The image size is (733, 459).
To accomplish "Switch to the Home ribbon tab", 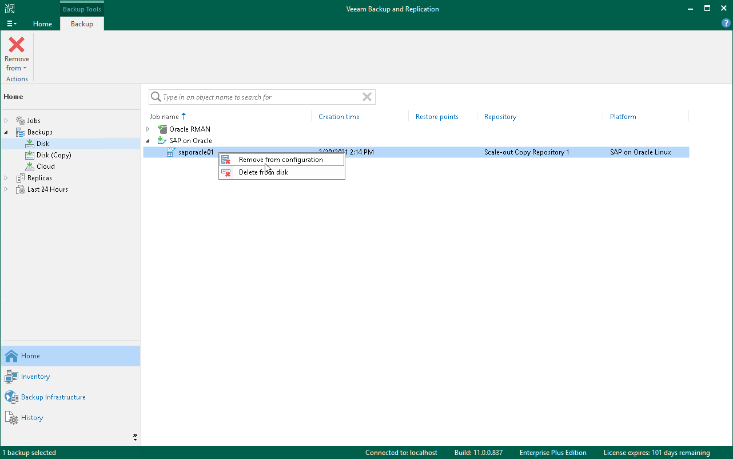I will click(x=42, y=23).
